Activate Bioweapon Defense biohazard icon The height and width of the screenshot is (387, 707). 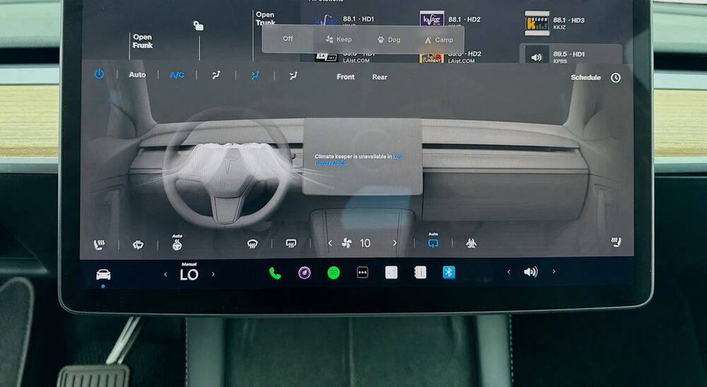(471, 244)
